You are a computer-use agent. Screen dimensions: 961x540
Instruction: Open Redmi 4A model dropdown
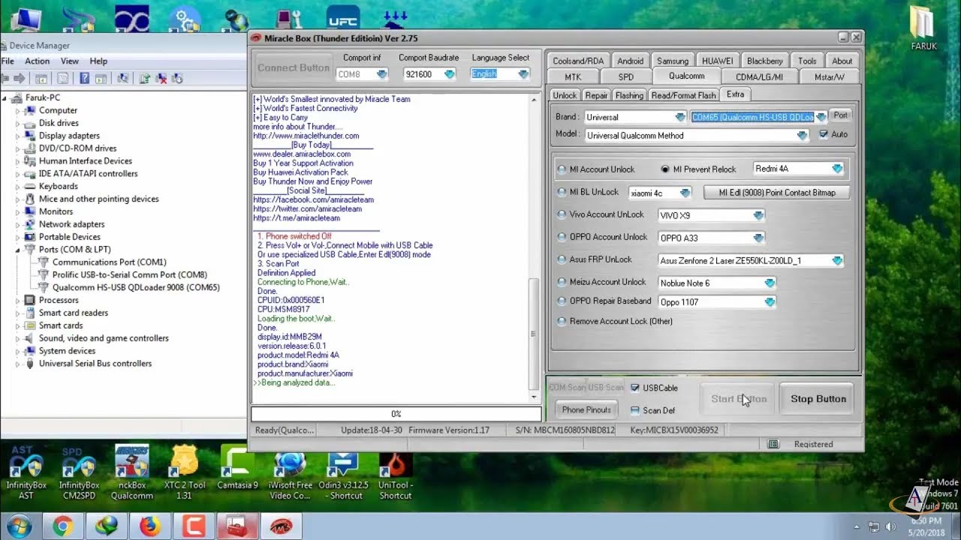click(837, 169)
